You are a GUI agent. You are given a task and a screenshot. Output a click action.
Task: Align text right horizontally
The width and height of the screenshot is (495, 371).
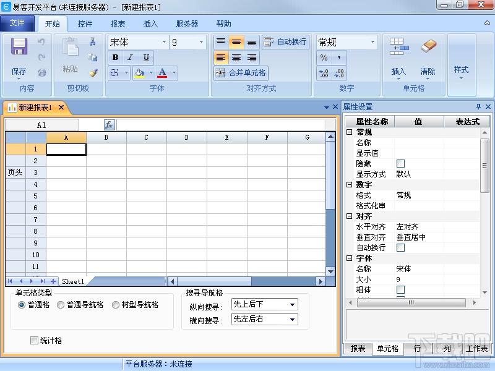pos(252,58)
